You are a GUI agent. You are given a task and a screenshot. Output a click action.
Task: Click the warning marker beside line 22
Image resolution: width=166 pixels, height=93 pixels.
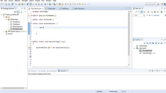click(29, 48)
